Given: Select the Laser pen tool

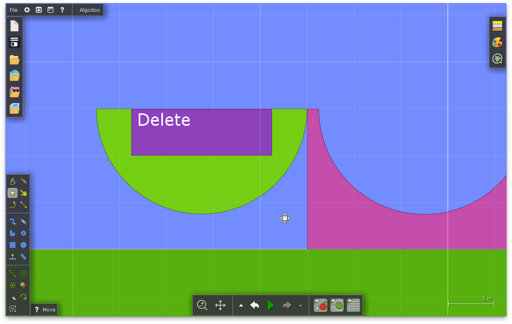Looking at the screenshot, I should coord(13,297).
